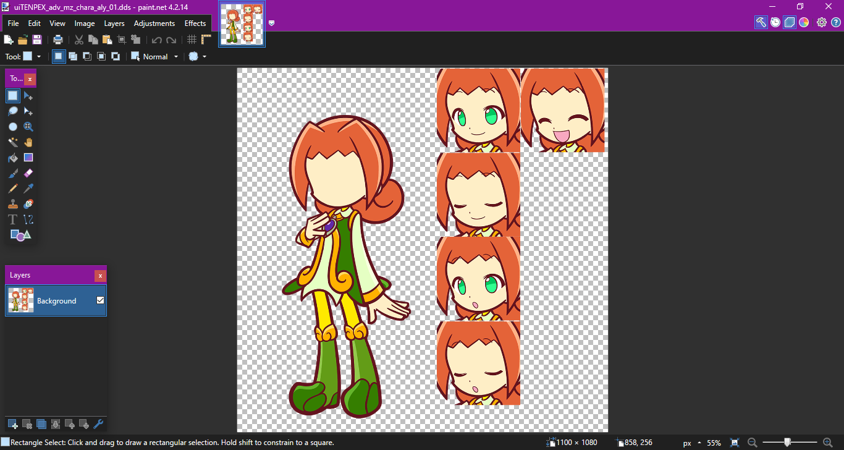Toggle Tools window button in title bar
The width and height of the screenshot is (844, 450).
761,22
